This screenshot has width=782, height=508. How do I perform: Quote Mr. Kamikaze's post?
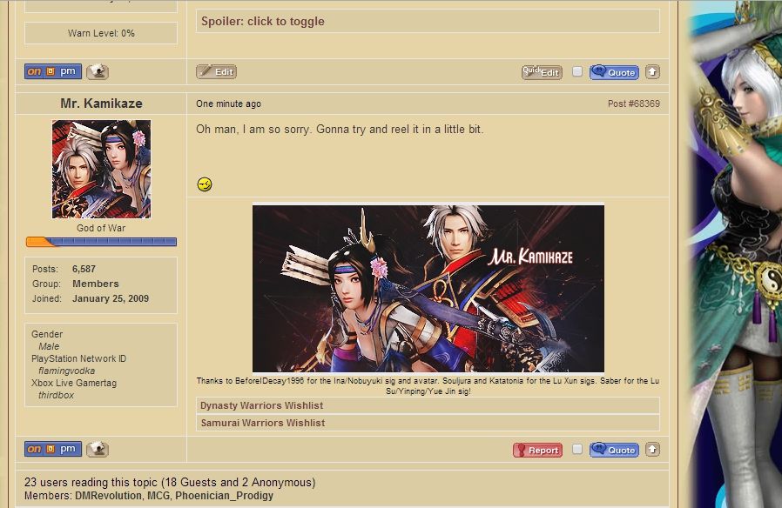point(615,450)
